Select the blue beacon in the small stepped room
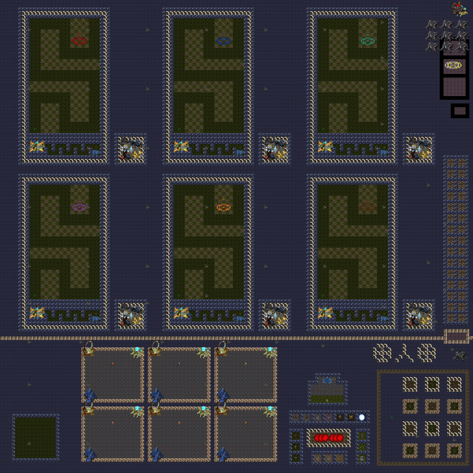This screenshot has width=473, height=473. coord(327,381)
